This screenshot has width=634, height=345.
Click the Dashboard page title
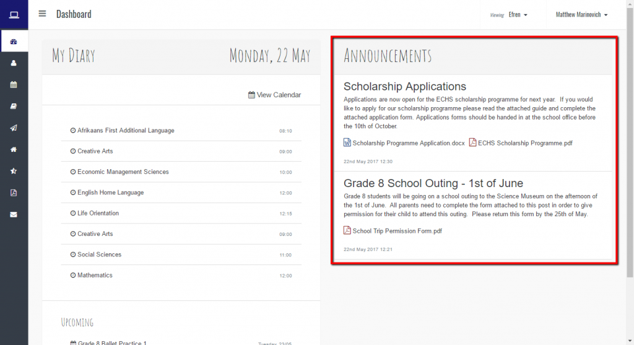[x=74, y=14]
